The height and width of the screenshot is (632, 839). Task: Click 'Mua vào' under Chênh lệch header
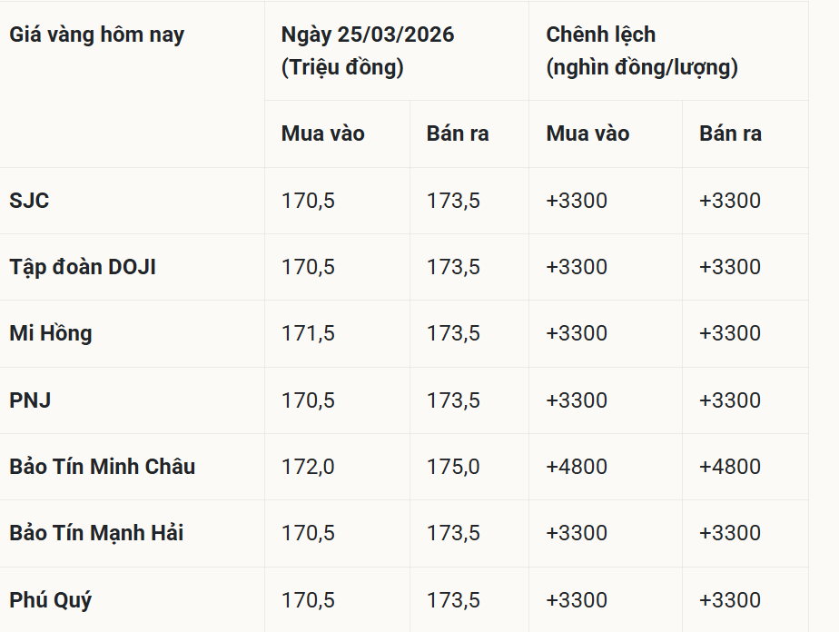587,133
